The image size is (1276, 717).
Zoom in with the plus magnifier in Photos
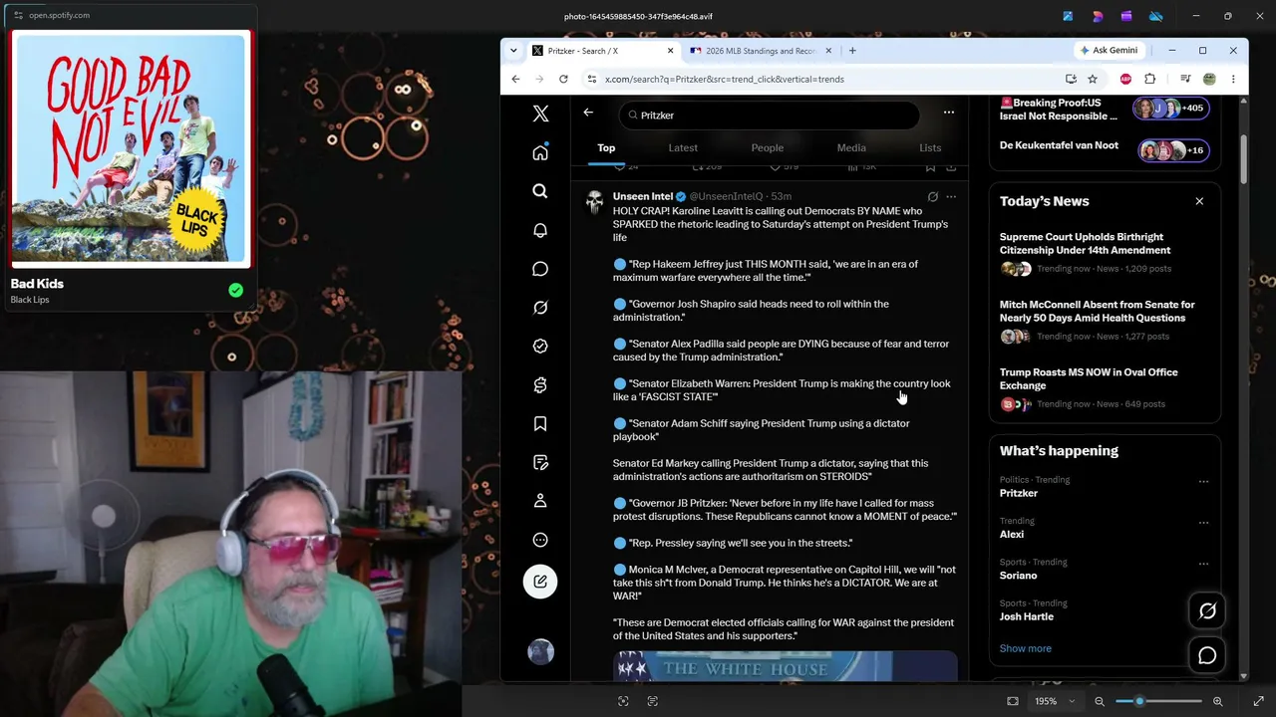(x=1217, y=701)
